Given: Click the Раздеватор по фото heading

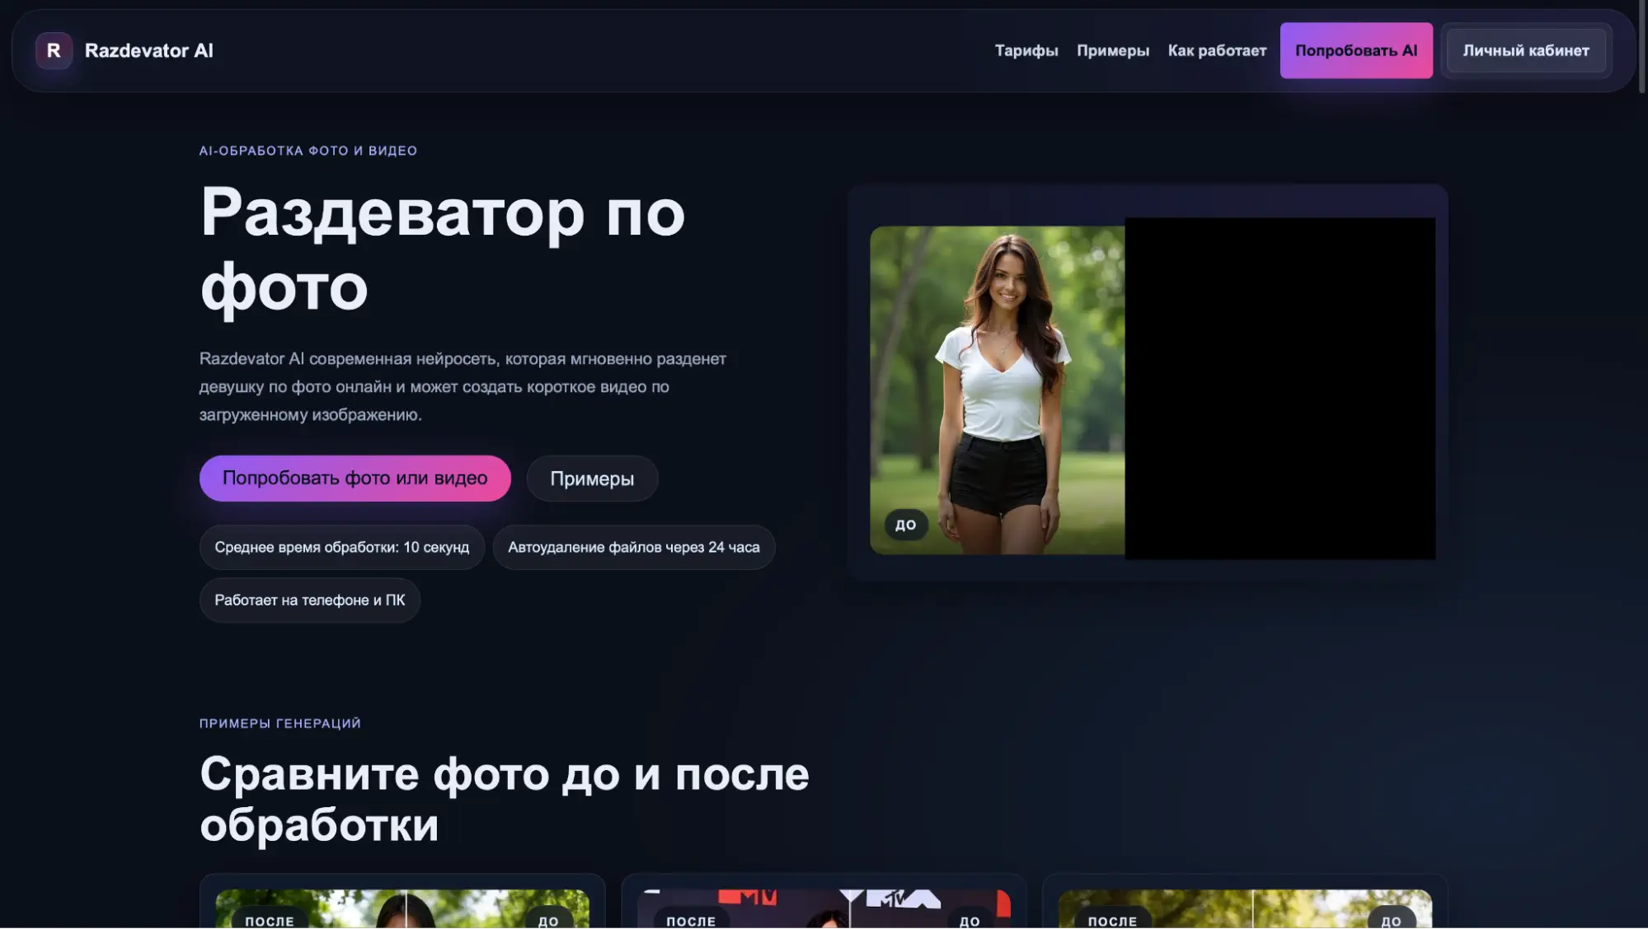Looking at the screenshot, I should pyautogui.click(x=443, y=249).
